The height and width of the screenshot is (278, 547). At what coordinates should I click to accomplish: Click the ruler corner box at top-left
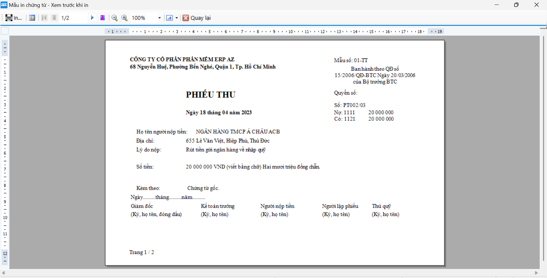click(x=5, y=31)
